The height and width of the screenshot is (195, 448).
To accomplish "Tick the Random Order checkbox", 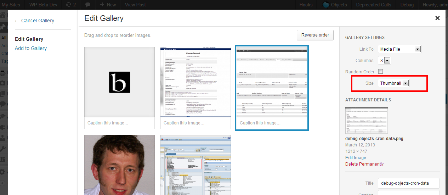I will (380, 72).
